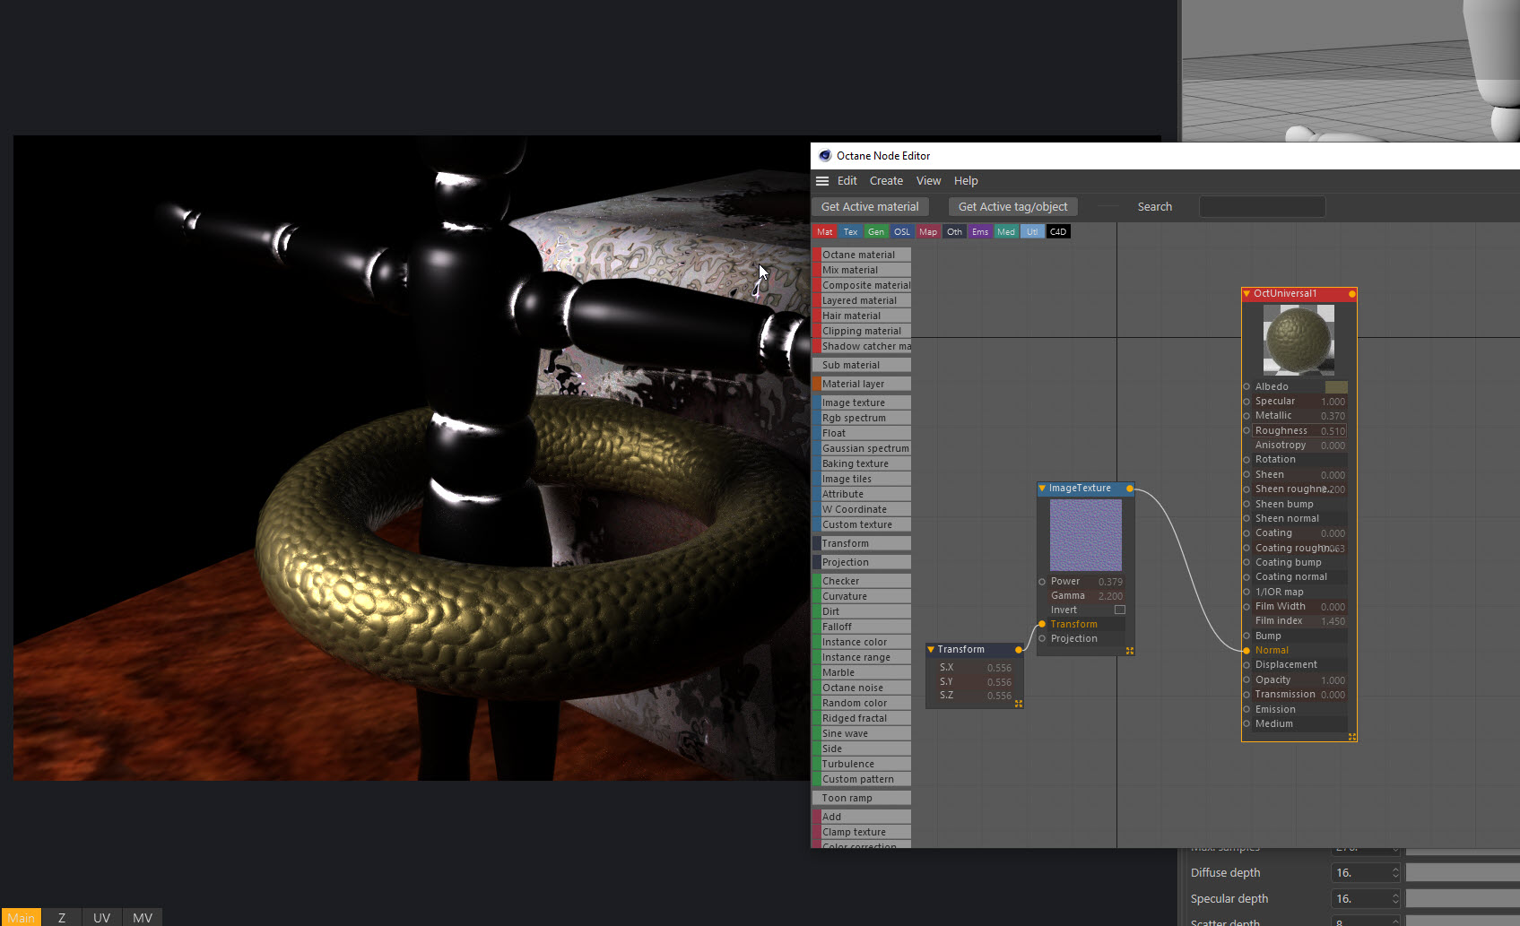This screenshot has height=926, width=1520.
Task: Toggle the Mat node category filter
Action: pos(825,232)
